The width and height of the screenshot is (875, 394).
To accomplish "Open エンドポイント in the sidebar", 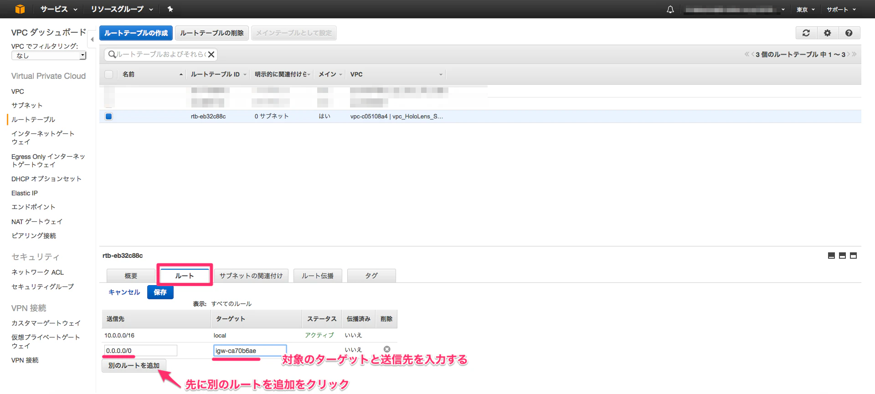I will (33, 207).
